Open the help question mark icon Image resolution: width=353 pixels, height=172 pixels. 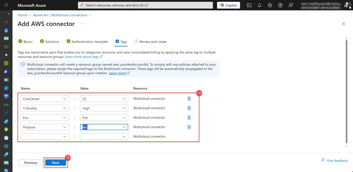(280, 5)
